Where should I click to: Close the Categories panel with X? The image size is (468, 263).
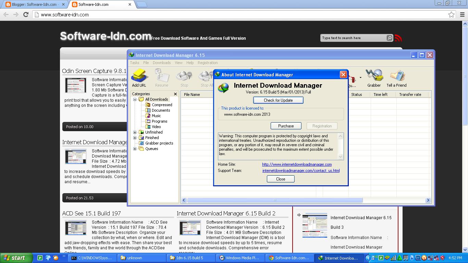[x=175, y=94]
